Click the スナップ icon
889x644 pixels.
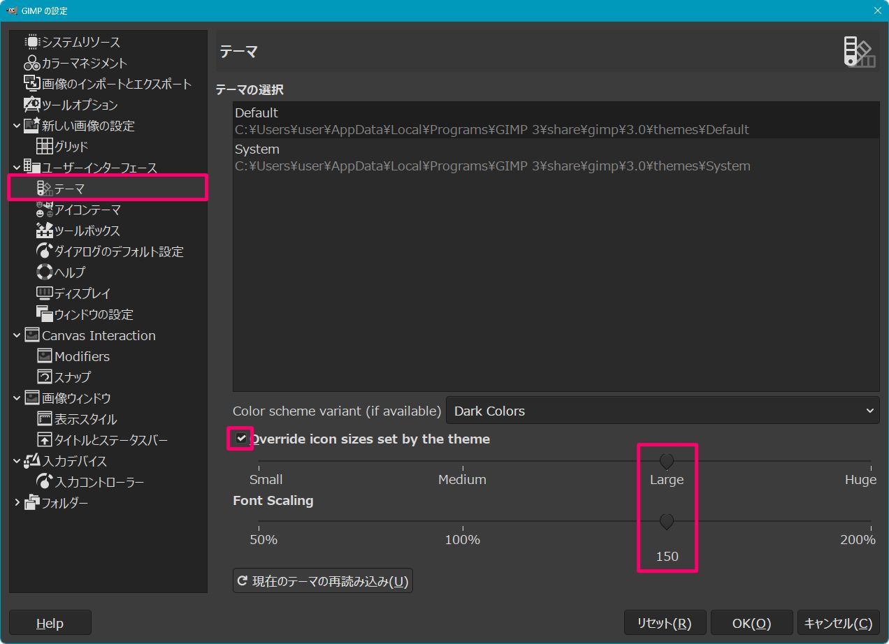(x=45, y=377)
